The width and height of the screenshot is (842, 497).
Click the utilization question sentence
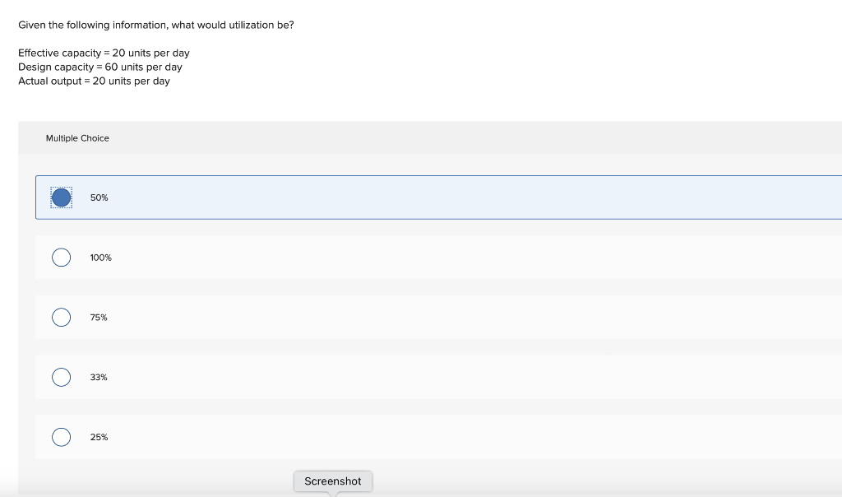(x=156, y=25)
